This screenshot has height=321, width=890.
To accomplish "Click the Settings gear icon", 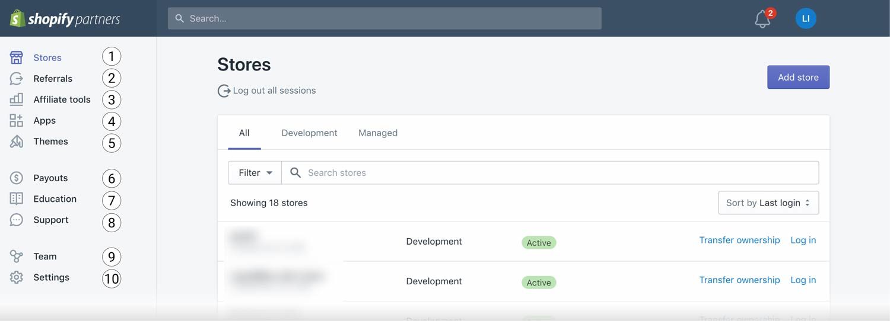I will [17, 277].
